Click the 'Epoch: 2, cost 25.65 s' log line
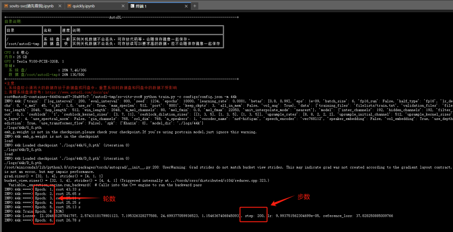The image size is (453, 232). tap(42, 193)
